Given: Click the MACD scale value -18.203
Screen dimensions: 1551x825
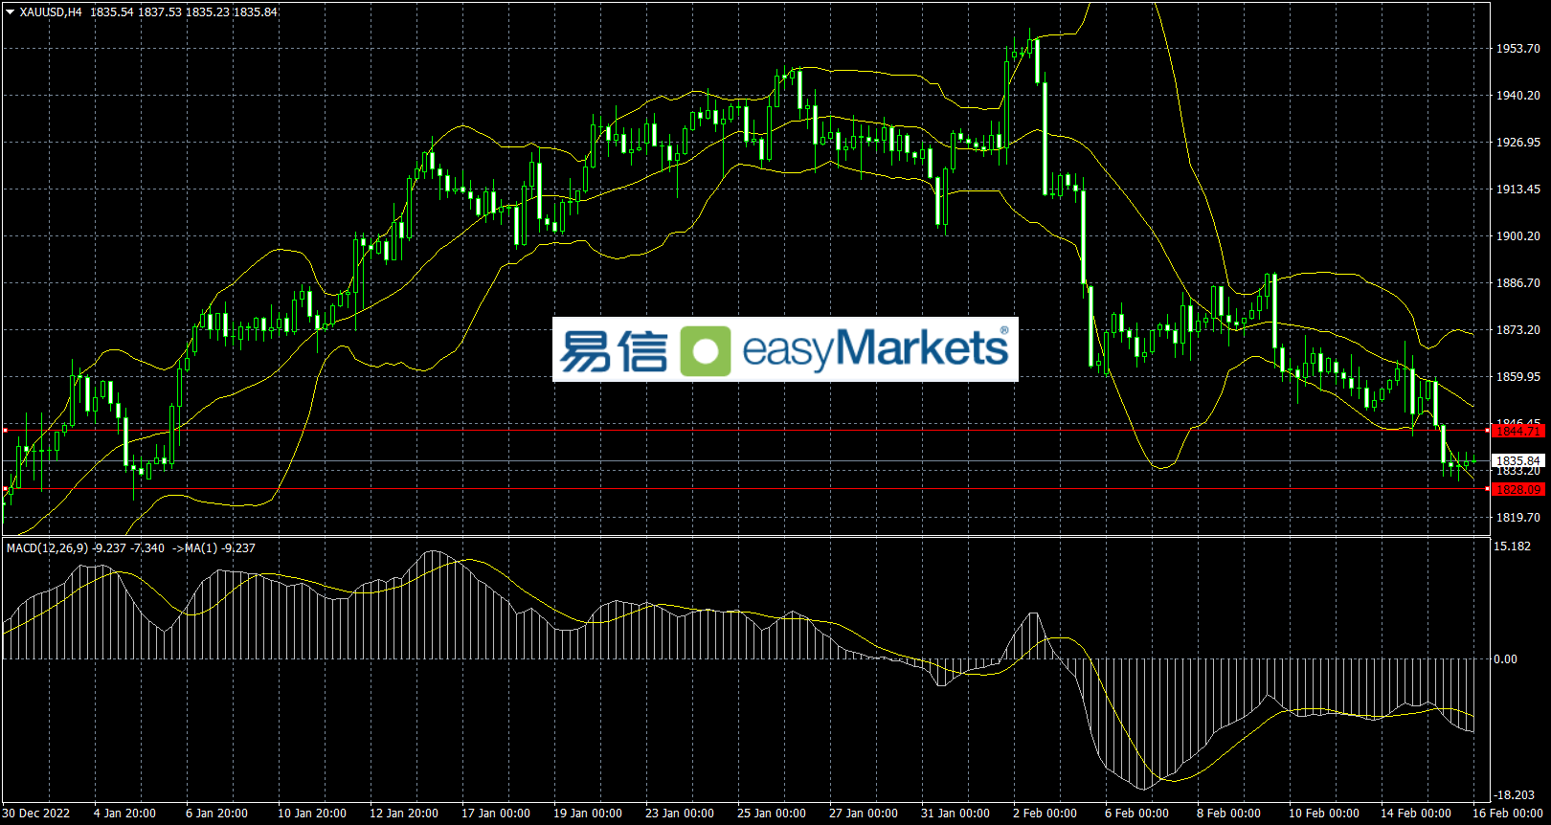Looking at the screenshot, I should click(x=1515, y=795).
